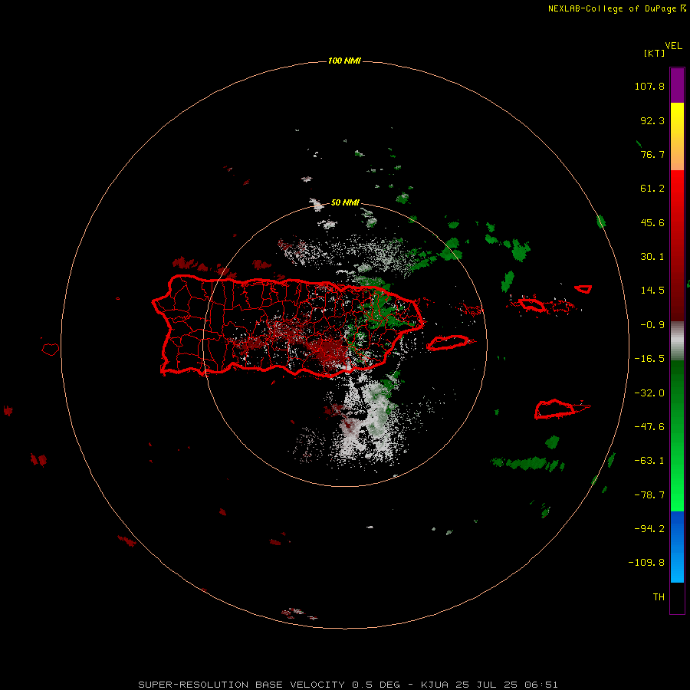690x690 pixels.
Task: Click the -78.7 velocity scale value
Action: [649, 495]
